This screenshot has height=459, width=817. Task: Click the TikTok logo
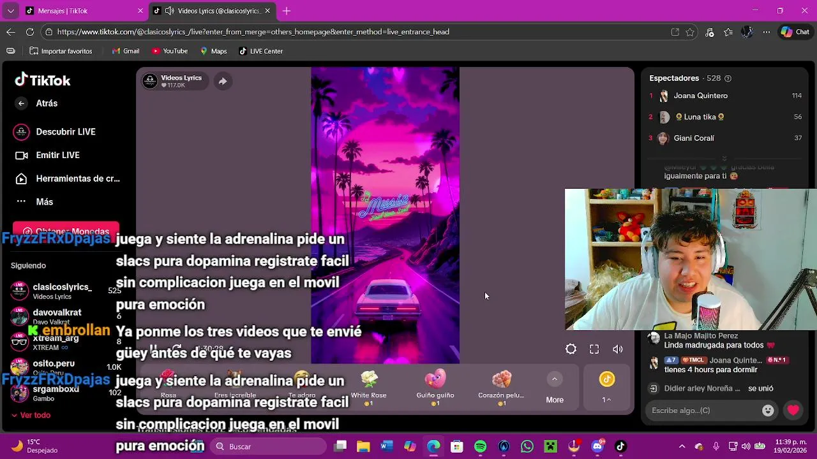[x=43, y=80]
